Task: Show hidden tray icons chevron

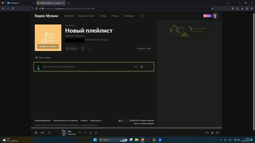Action: tap(221, 140)
